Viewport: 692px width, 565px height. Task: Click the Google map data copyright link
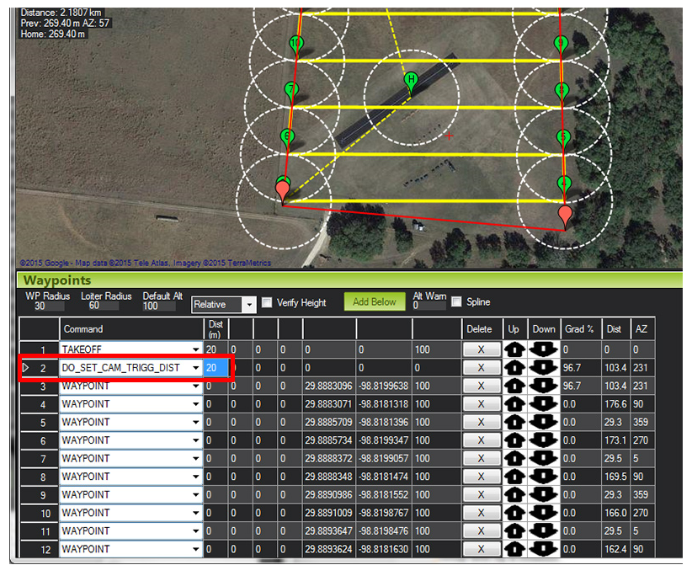coord(146,263)
